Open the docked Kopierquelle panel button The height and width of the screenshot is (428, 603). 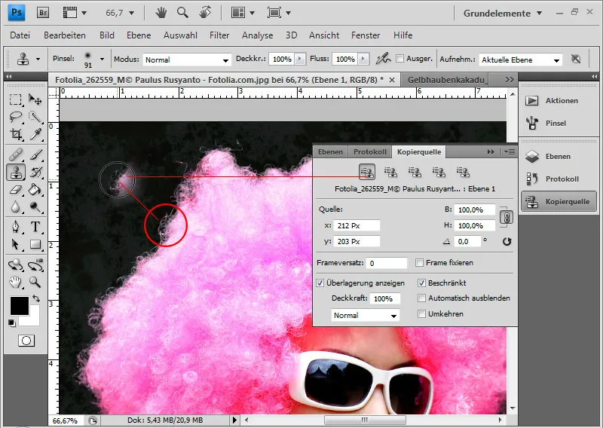coord(559,201)
